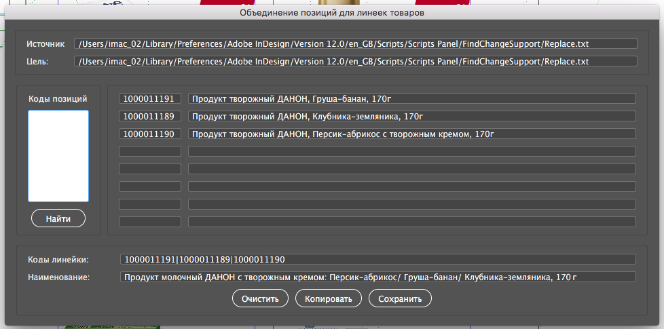Click the Цель path field
Screen dimensions: 664x329
coord(356,61)
